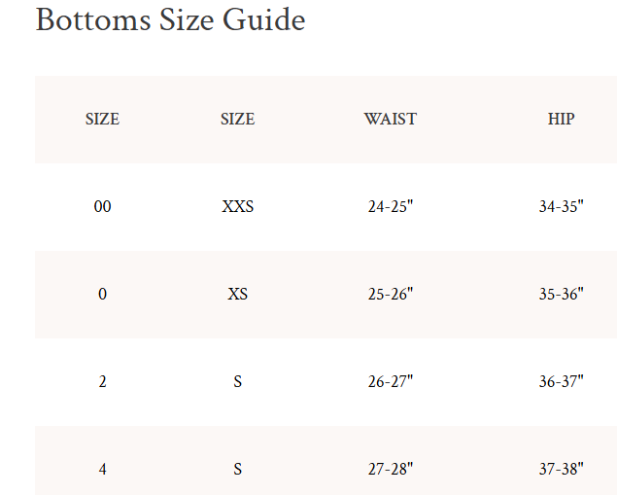Click the XS size cell
The image size is (617, 495).
237,294
